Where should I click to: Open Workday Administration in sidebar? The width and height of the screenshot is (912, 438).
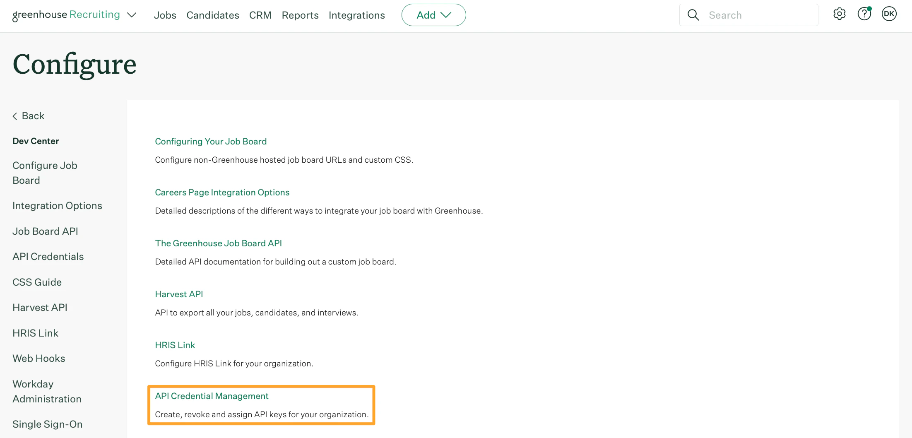47,392
